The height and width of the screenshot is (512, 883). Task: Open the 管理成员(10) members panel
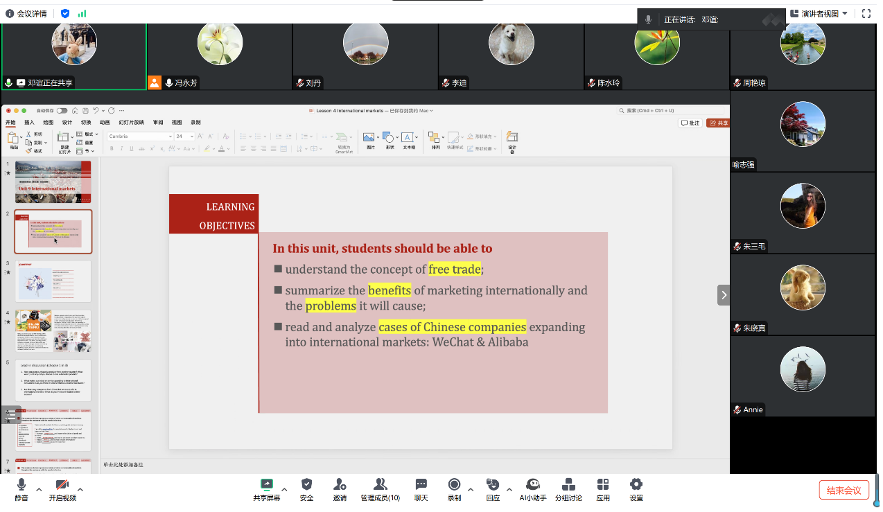point(380,489)
